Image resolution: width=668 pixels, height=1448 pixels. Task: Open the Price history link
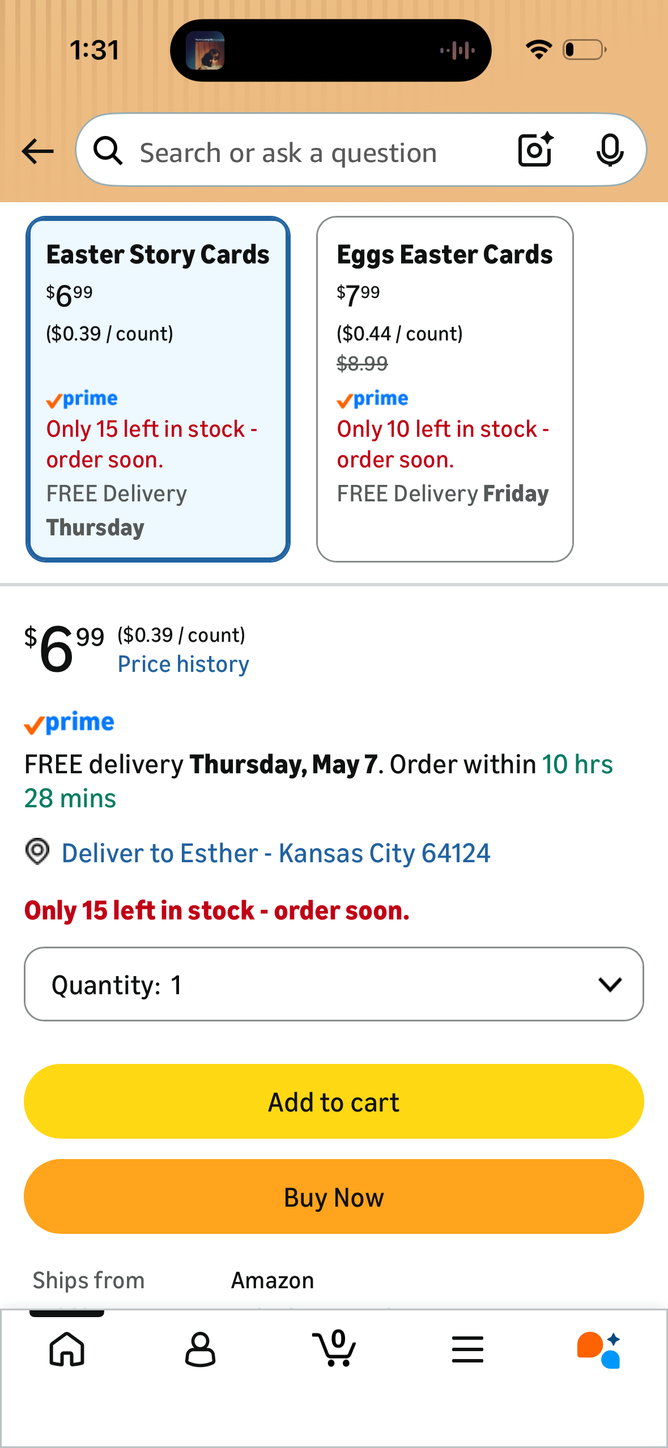coord(184,664)
